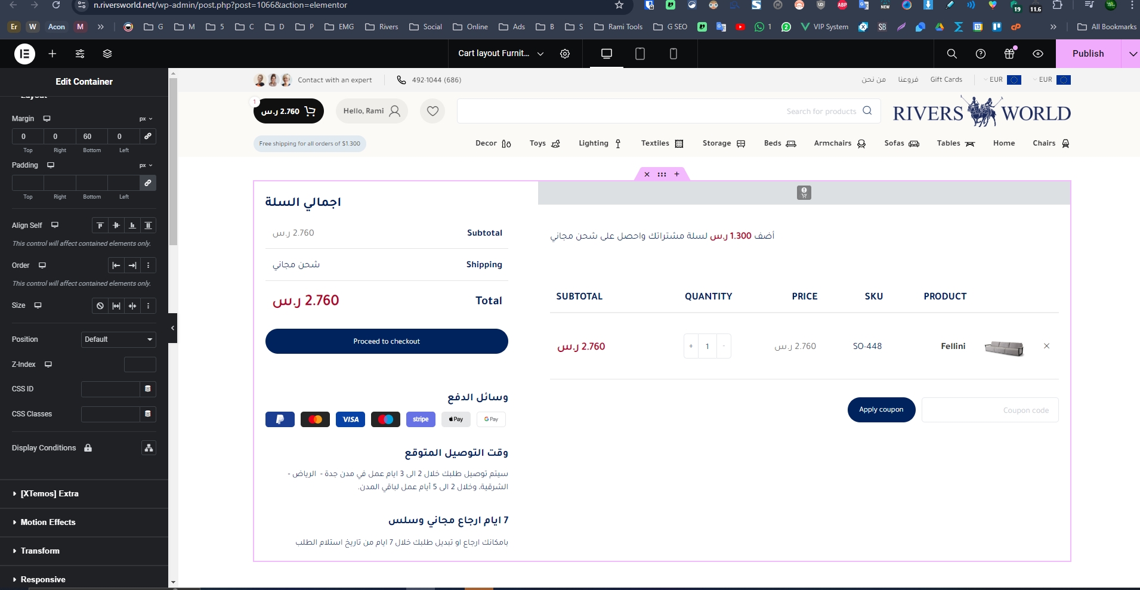1140x590 pixels.
Task: Open the wishlist heart icon
Action: click(x=432, y=111)
